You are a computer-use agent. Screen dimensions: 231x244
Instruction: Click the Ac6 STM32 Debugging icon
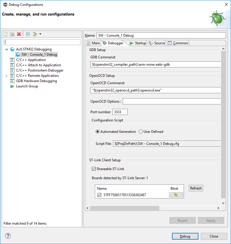[12, 49]
